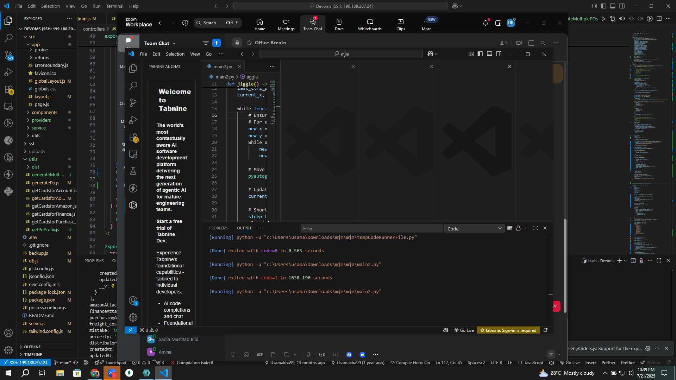Image resolution: width=676 pixels, height=380 pixels.
Task: Open launch profile dropdown beside terminal plus
Action: tap(625, 261)
